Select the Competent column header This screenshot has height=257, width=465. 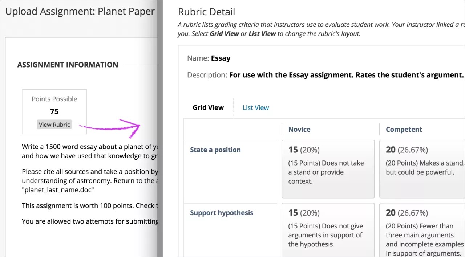pos(404,129)
